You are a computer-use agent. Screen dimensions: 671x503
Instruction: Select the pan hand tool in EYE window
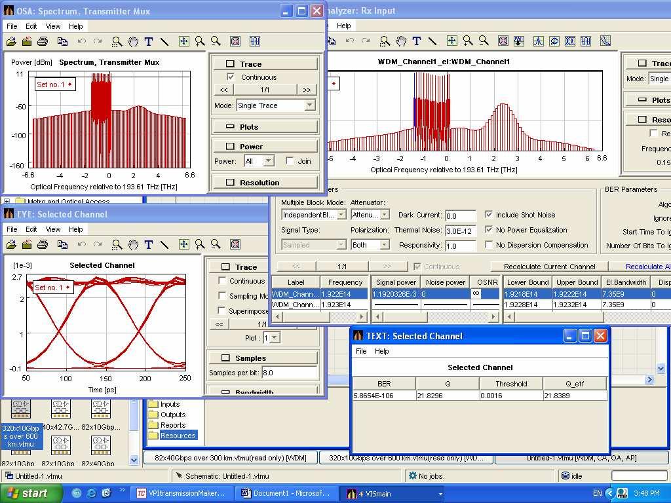(133, 245)
